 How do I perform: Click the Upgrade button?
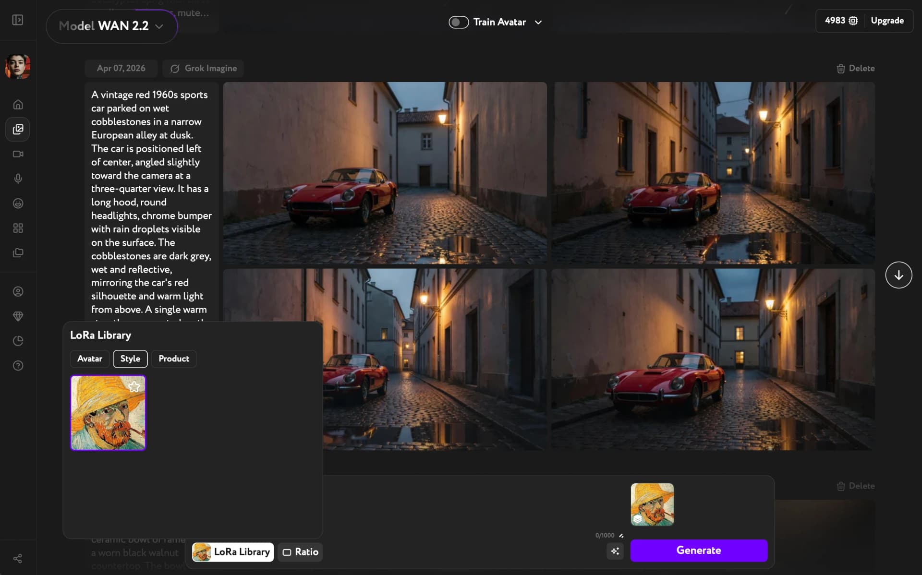tap(887, 21)
